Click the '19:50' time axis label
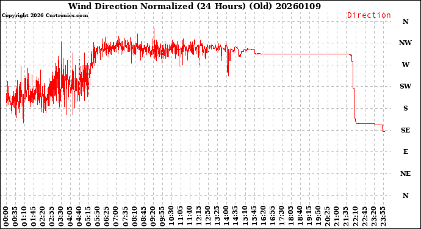This screenshot has height=229, width=421. click(x=318, y=216)
